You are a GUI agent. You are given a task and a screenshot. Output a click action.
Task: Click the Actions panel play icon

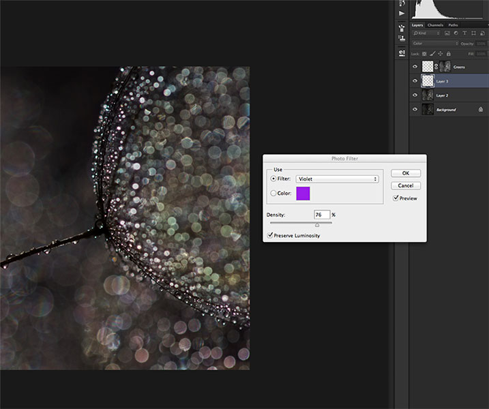(402, 14)
